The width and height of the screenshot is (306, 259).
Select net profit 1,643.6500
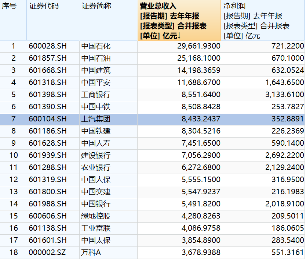[284, 82]
